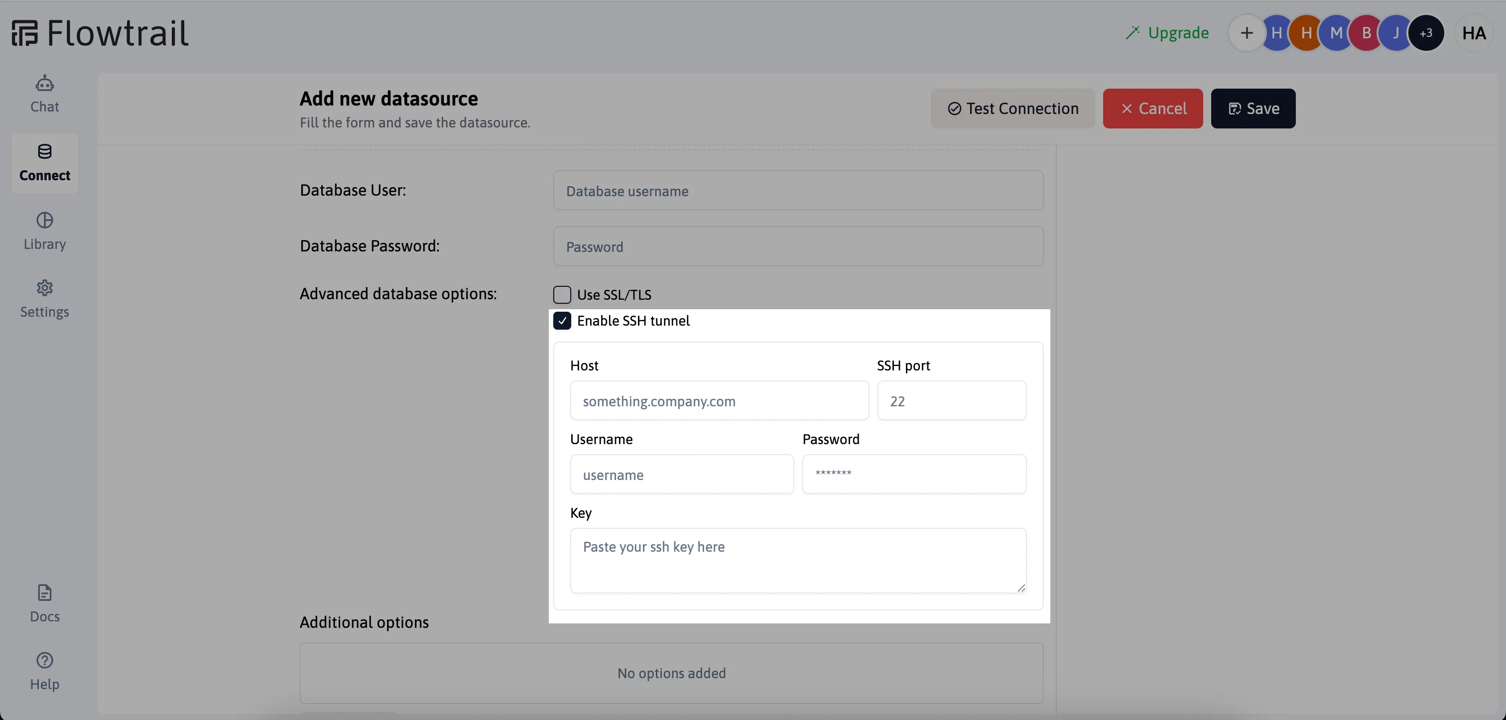
Task: Click the Key textarea resize handle
Action: click(x=1021, y=588)
